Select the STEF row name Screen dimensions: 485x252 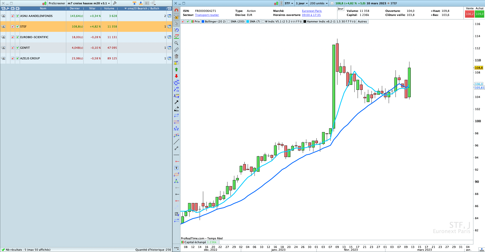pyautogui.click(x=23, y=27)
